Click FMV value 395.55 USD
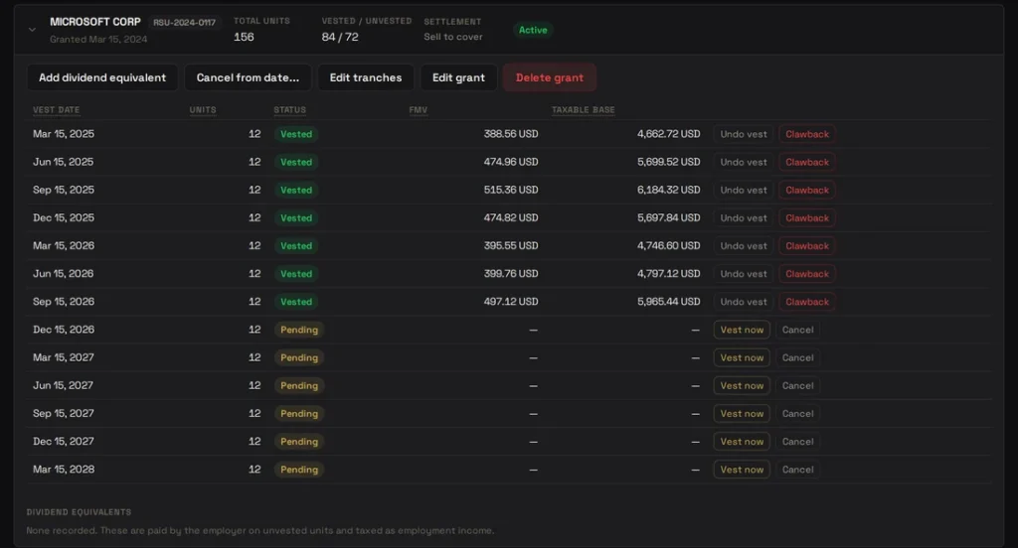The height and width of the screenshot is (548, 1018). [x=510, y=246]
